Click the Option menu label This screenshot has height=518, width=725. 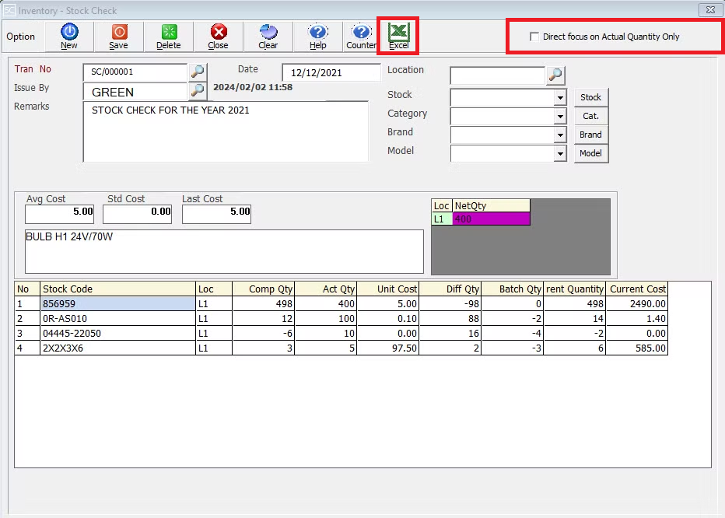click(21, 37)
